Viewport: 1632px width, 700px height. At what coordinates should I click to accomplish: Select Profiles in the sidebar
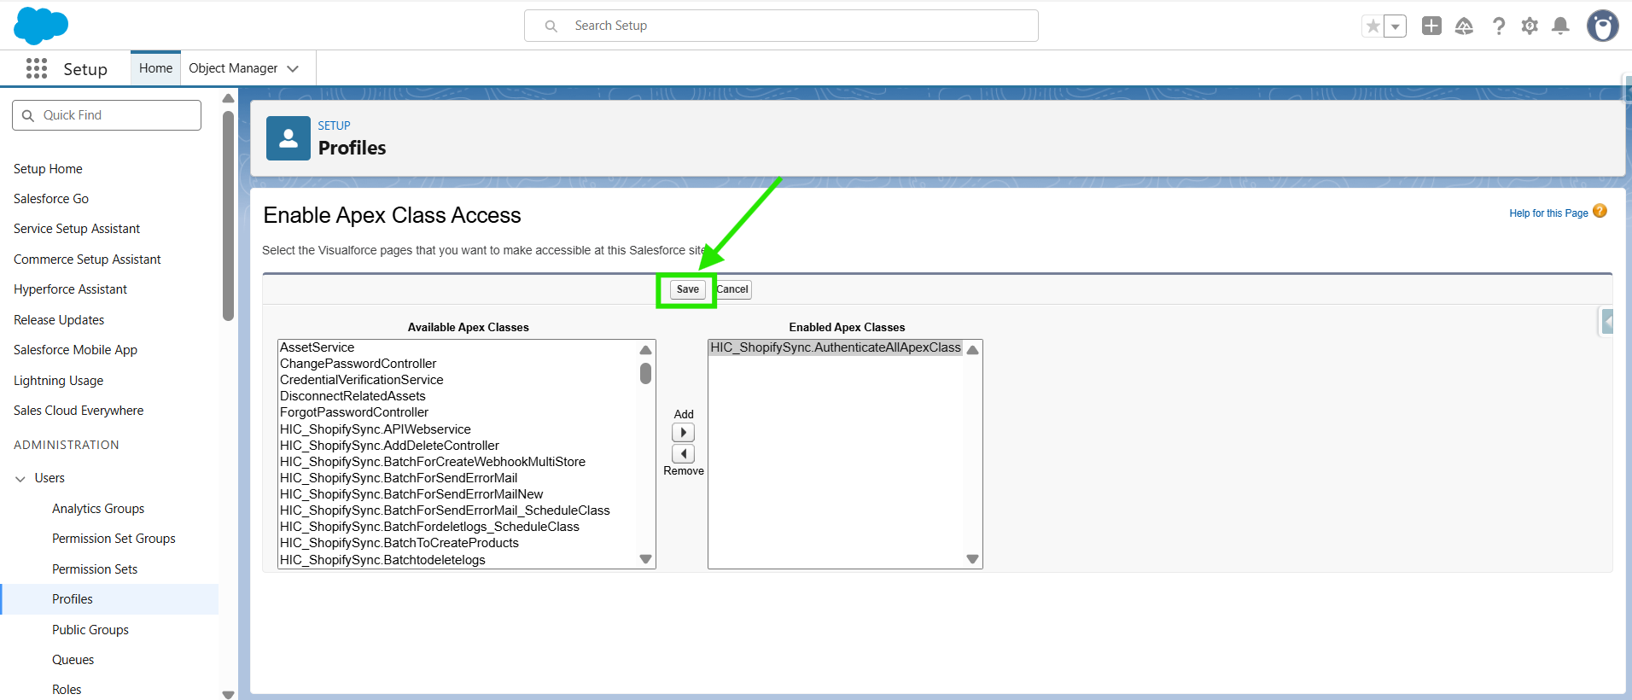tap(109, 599)
